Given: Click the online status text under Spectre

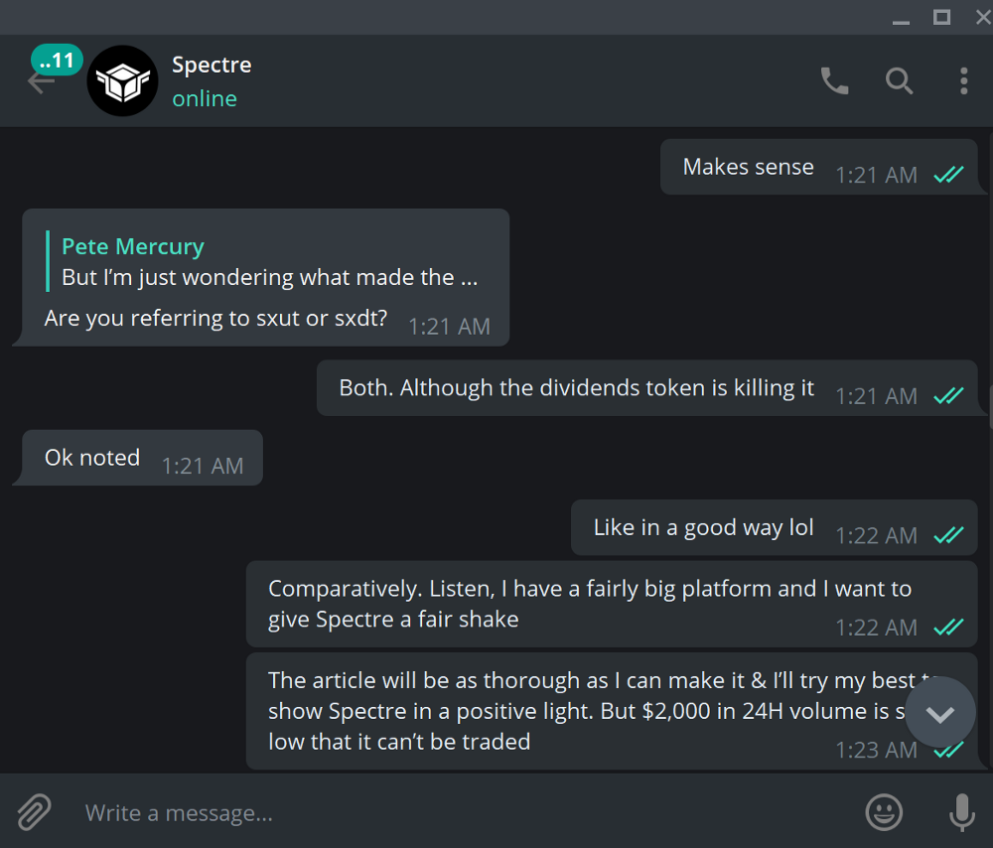Looking at the screenshot, I should [205, 98].
